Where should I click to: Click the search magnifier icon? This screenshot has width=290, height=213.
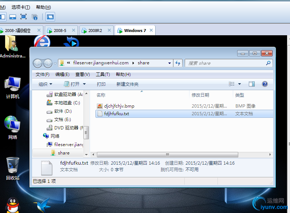pos(268,63)
